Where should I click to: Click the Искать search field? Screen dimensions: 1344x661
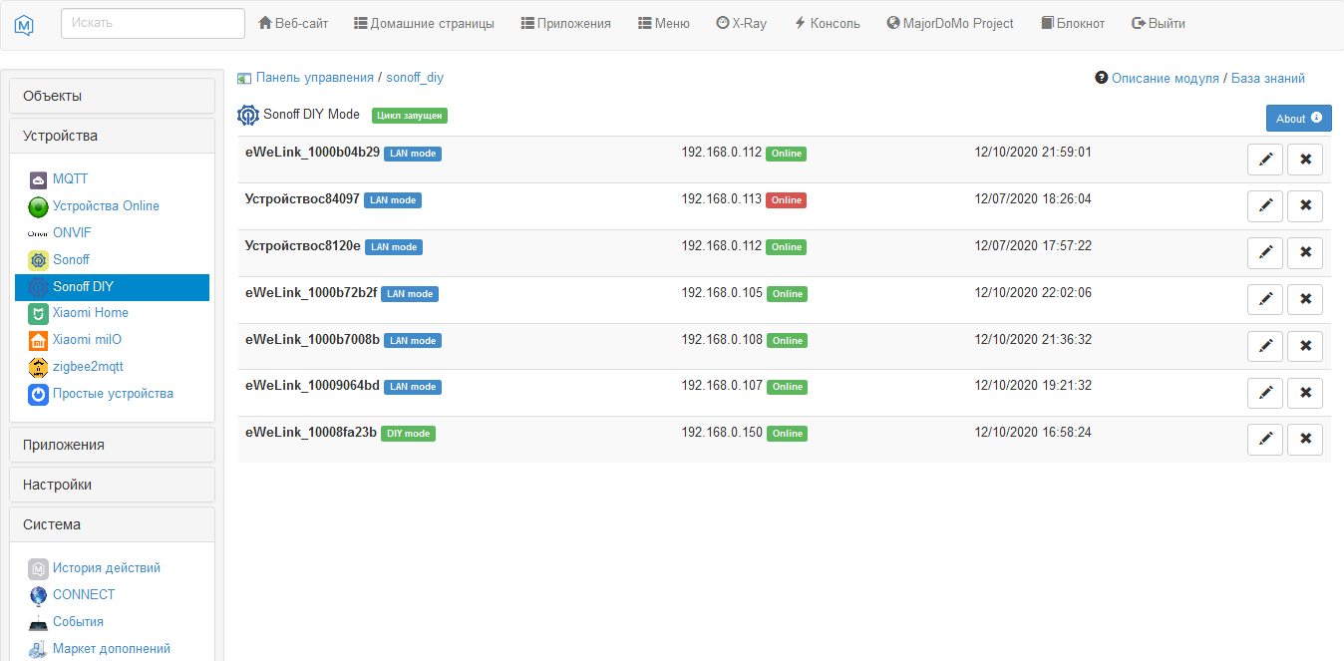[x=152, y=22]
